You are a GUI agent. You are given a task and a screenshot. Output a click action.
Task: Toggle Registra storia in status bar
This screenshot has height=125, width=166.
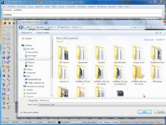pyautogui.click(x=147, y=122)
